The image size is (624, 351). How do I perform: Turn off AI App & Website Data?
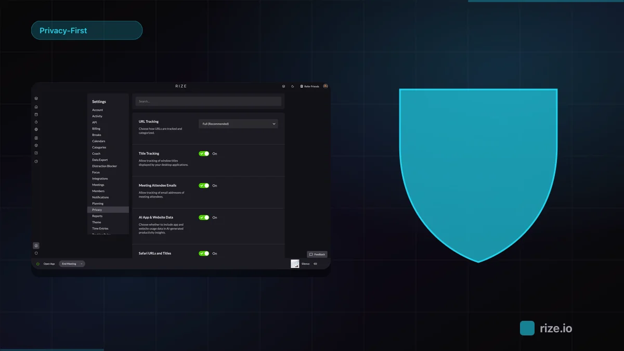coord(205,217)
